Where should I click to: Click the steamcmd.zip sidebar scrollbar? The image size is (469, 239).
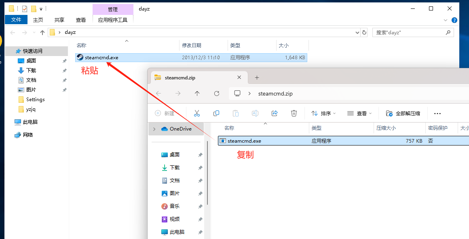(x=207, y=173)
